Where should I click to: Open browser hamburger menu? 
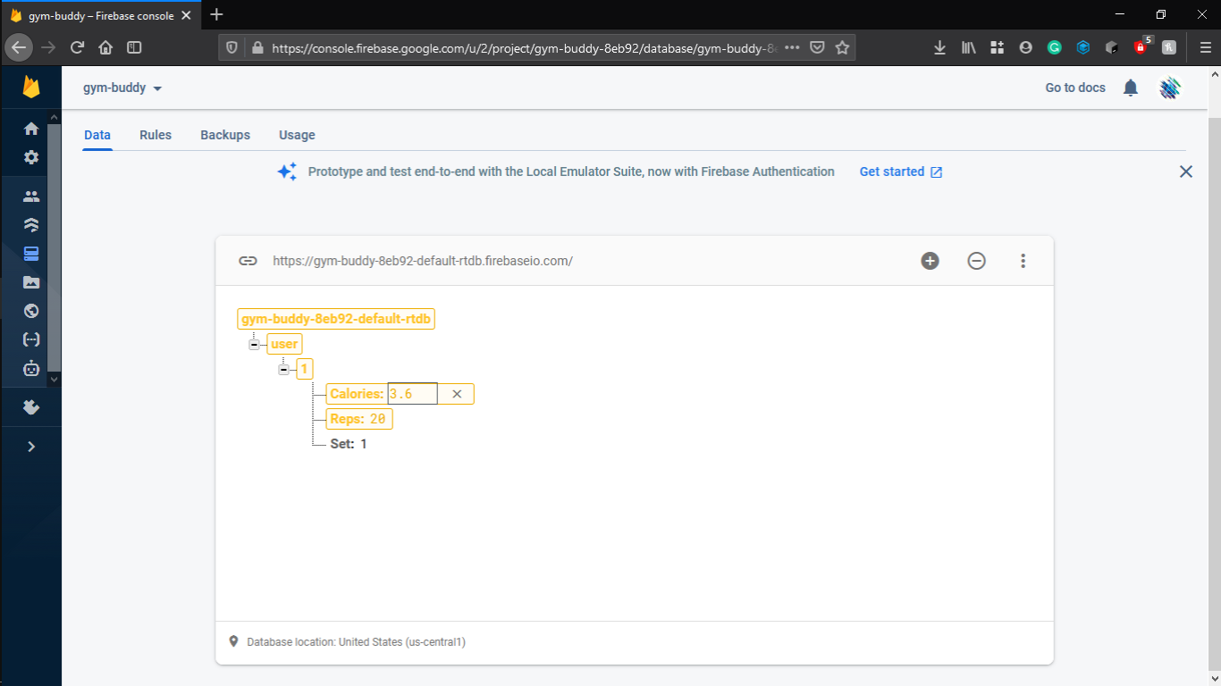[1204, 47]
